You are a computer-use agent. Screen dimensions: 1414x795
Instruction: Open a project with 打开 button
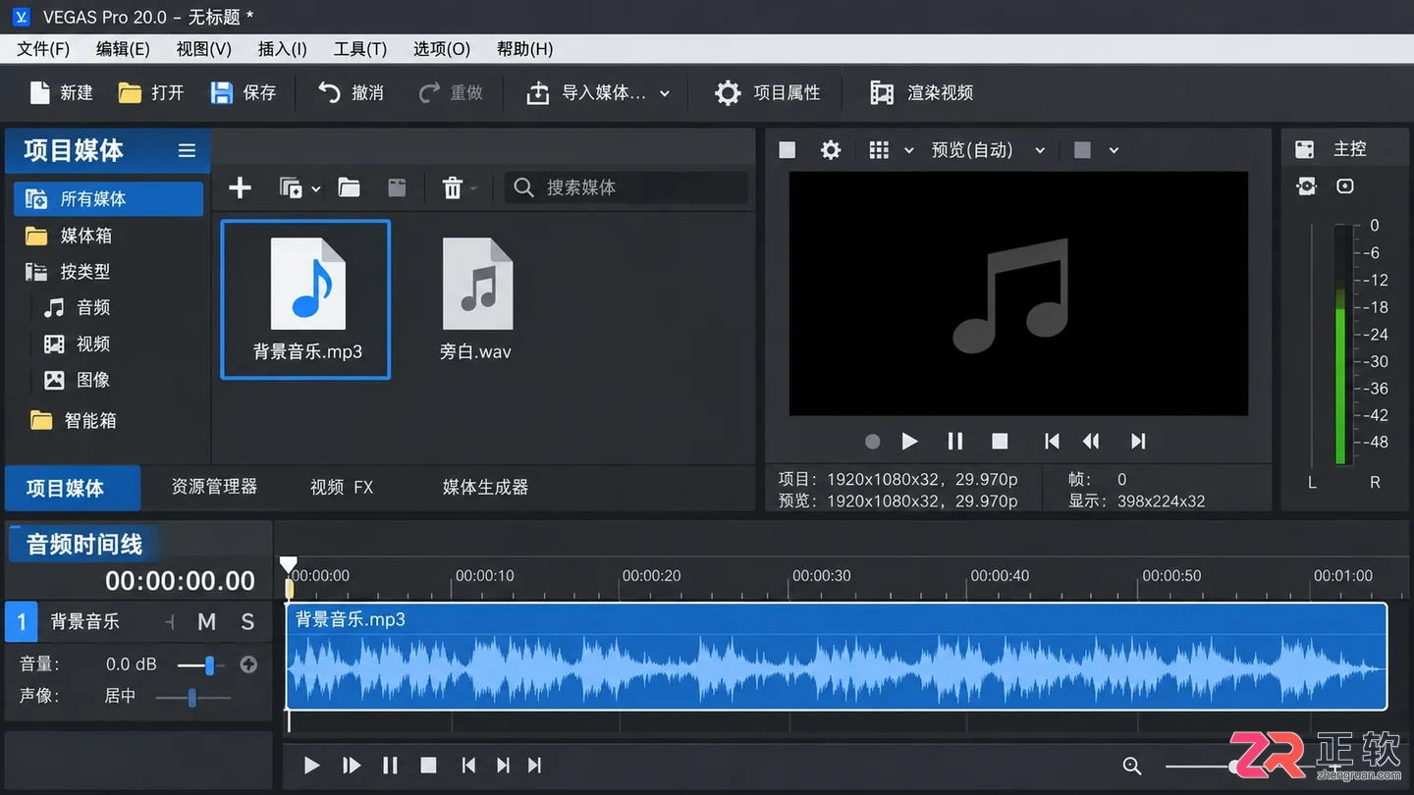click(151, 92)
